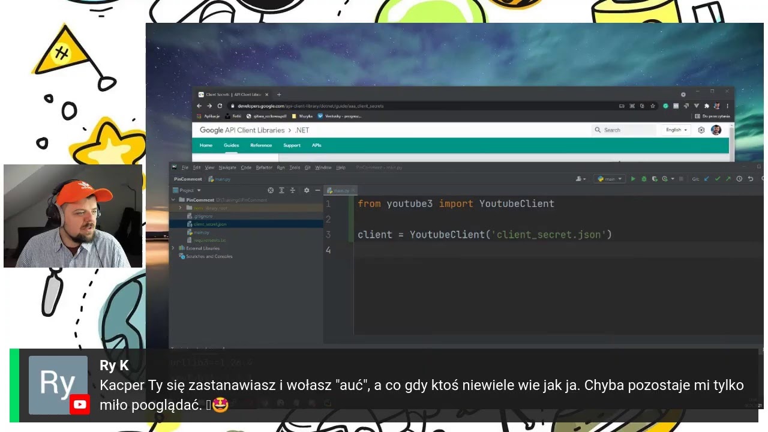Click Chrome forward arrow

tap(209, 106)
